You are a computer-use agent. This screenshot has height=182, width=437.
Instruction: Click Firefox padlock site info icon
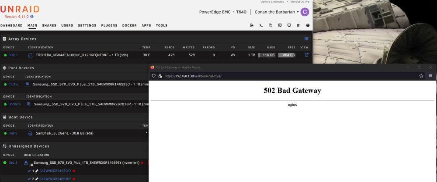(160, 76)
